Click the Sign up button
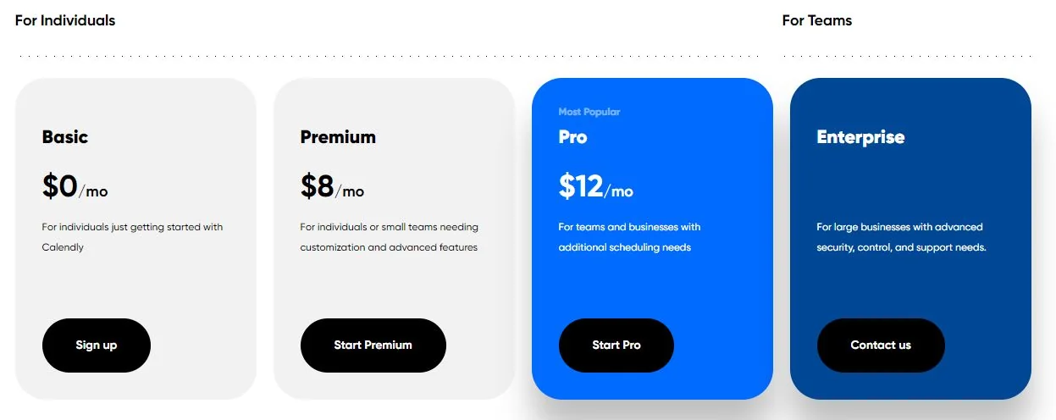1056x420 pixels. (x=97, y=345)
